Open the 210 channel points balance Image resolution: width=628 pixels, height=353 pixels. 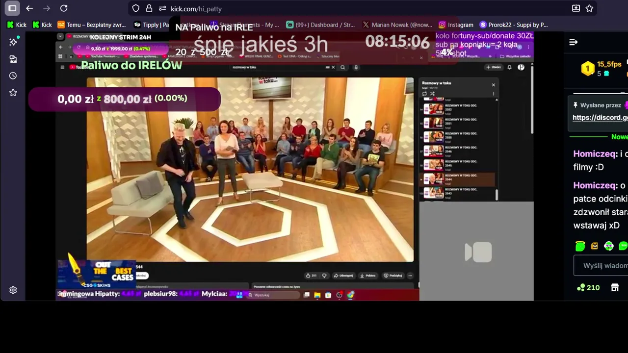(x=588, y=288)
